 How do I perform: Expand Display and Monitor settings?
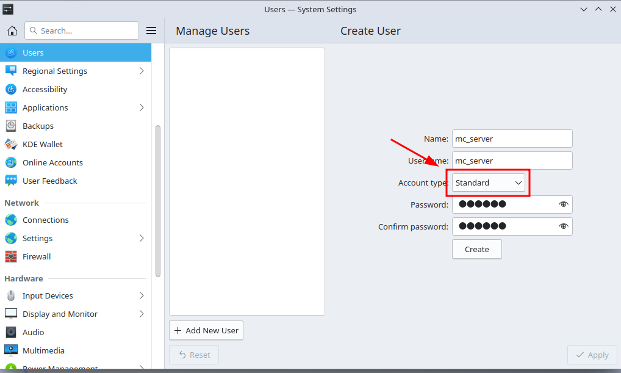coord(142,314)
